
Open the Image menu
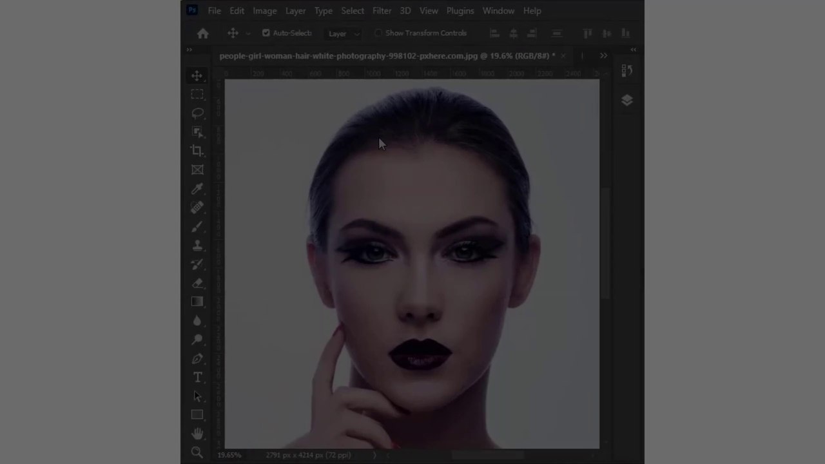click(x=264, y=10)
